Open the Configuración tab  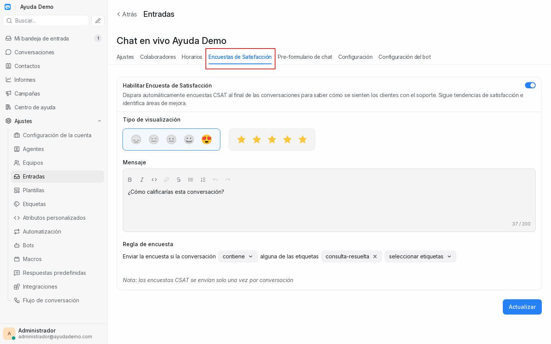point(355,57)
